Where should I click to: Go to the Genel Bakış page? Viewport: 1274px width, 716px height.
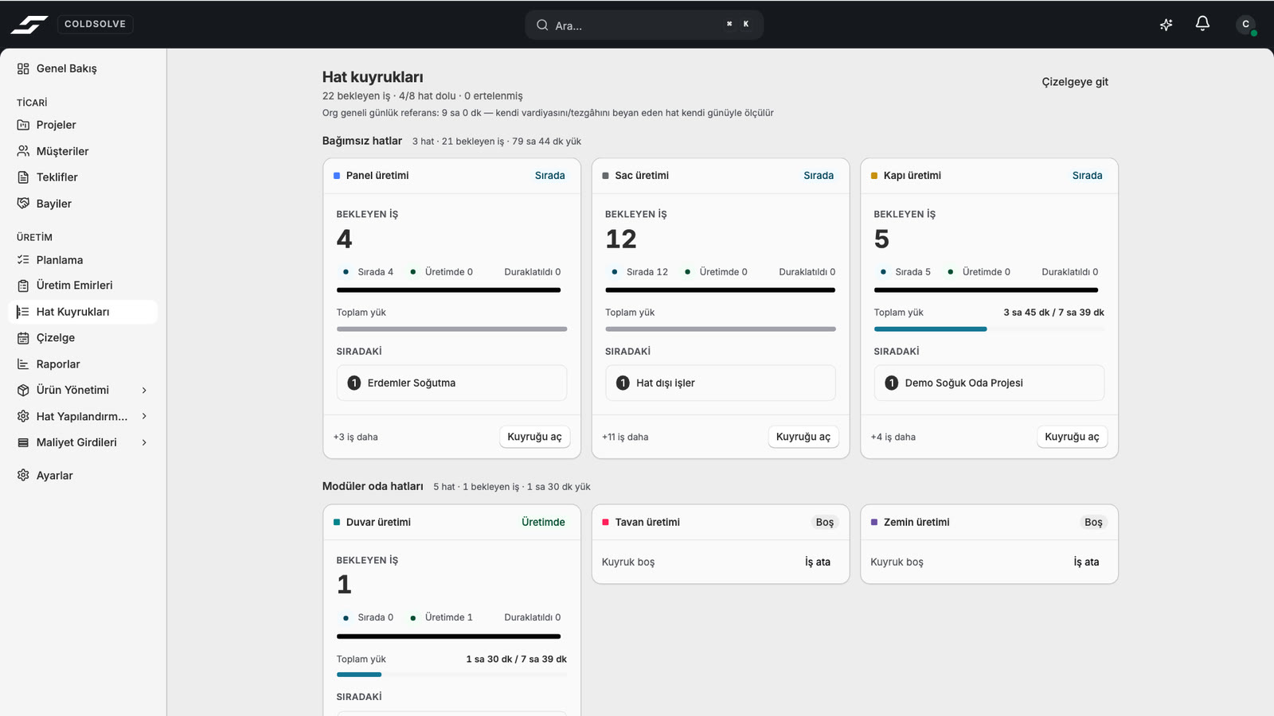coord(83,68)
